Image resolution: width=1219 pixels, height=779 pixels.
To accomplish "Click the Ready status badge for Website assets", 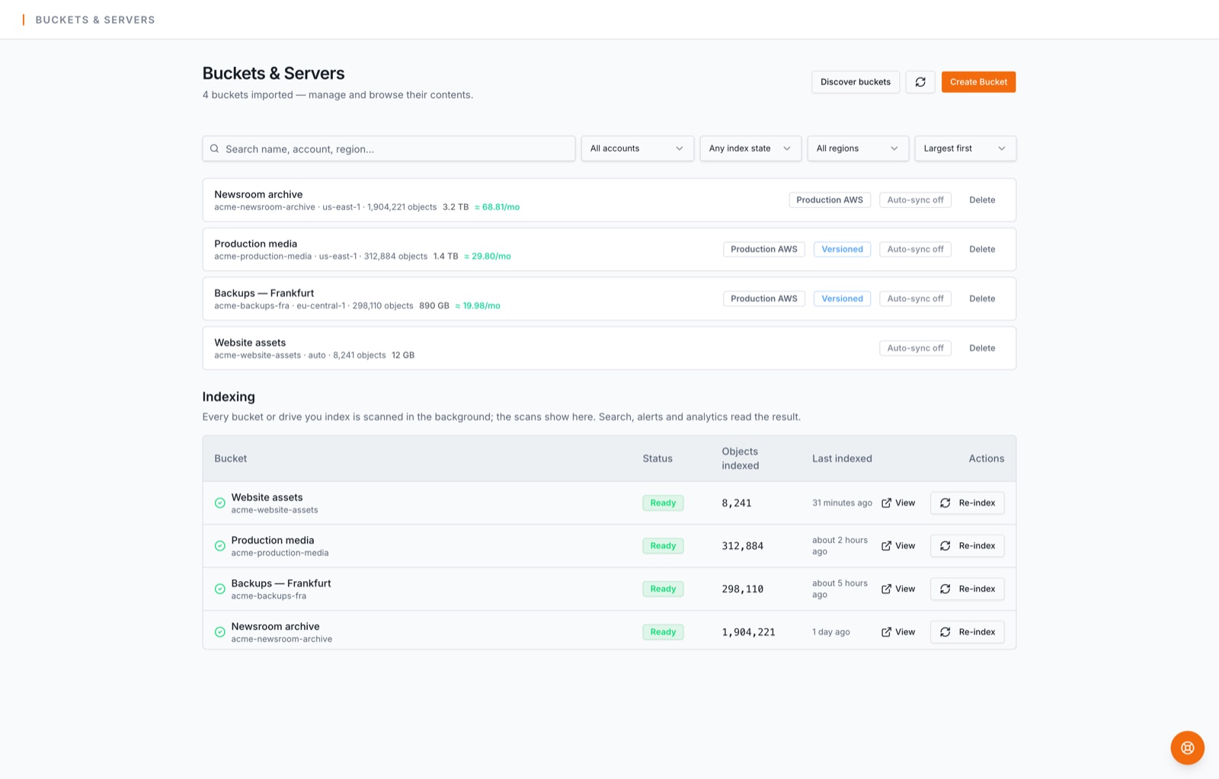I will point(663,503).
